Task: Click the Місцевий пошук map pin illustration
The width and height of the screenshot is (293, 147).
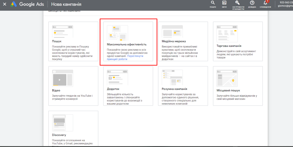Action: pyautogui.click(x=227, y=78)
